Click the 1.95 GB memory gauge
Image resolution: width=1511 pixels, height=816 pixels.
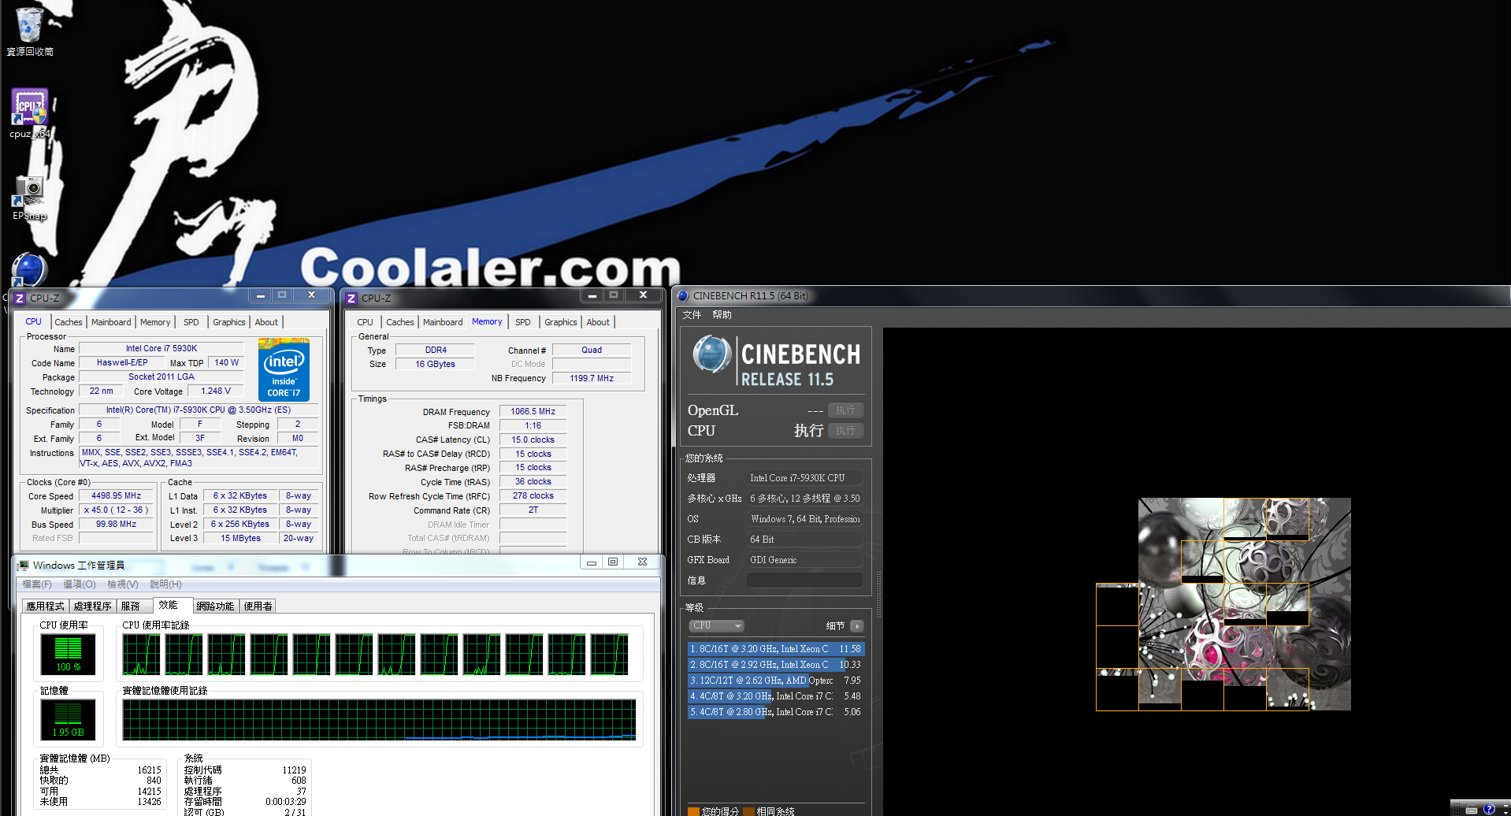tap(68, 719)
